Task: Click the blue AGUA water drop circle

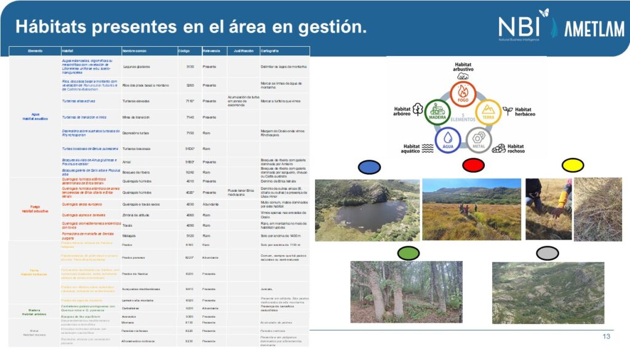Action: click(x=448, y=140)
